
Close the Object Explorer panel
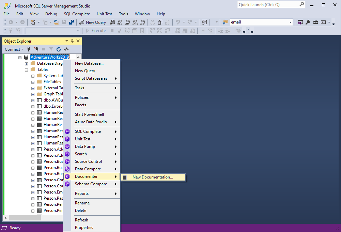[78, 41]
